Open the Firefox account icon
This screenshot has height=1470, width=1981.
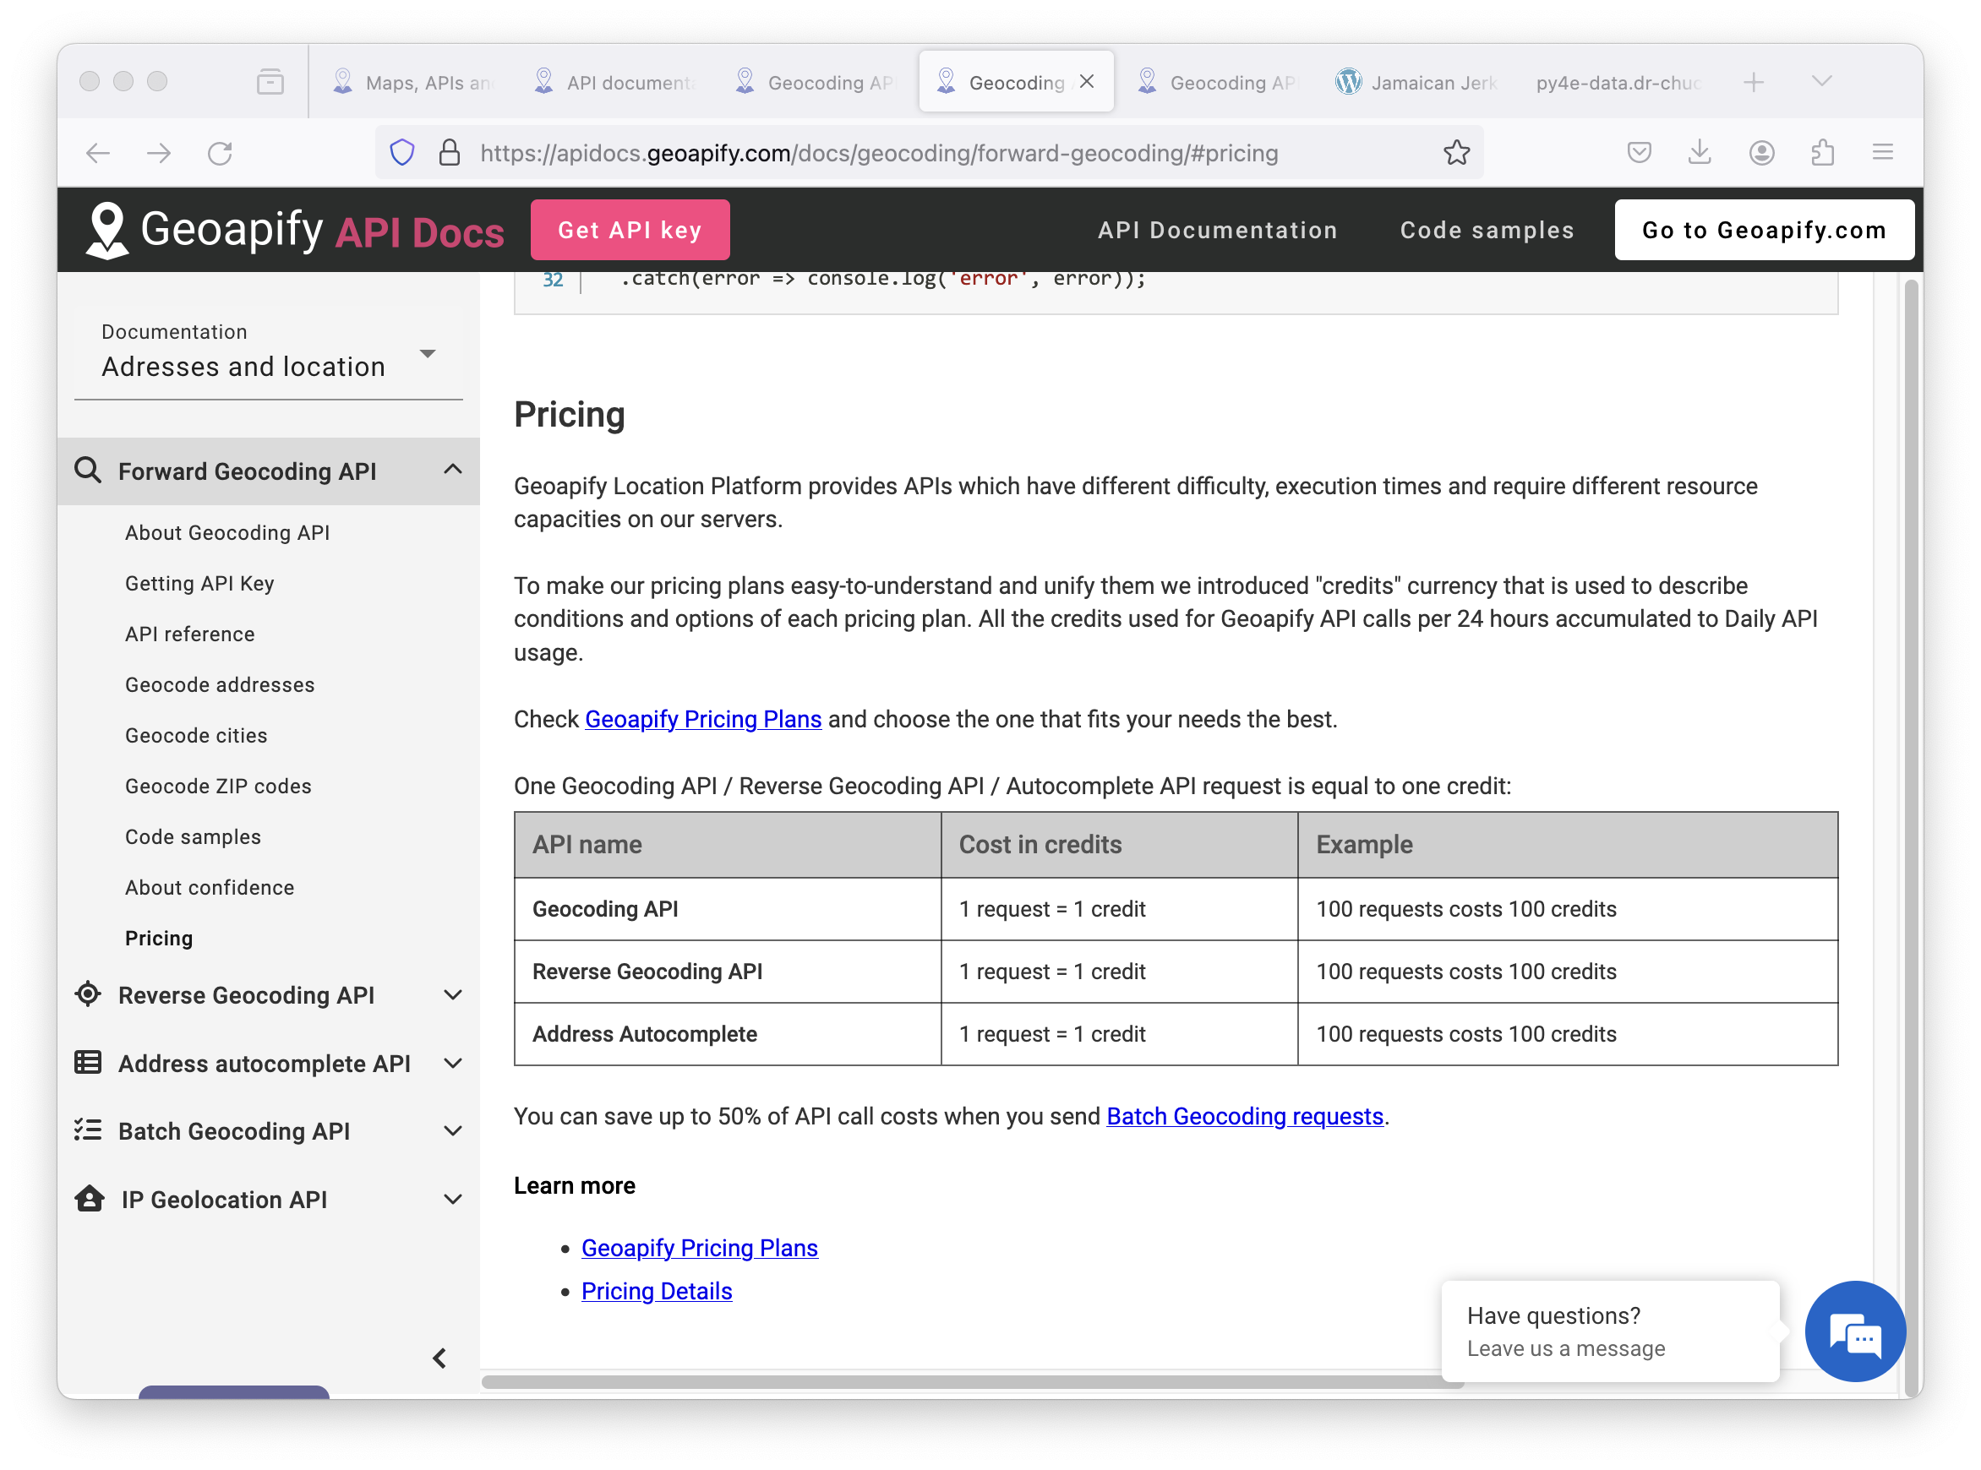coord(1761,152)
